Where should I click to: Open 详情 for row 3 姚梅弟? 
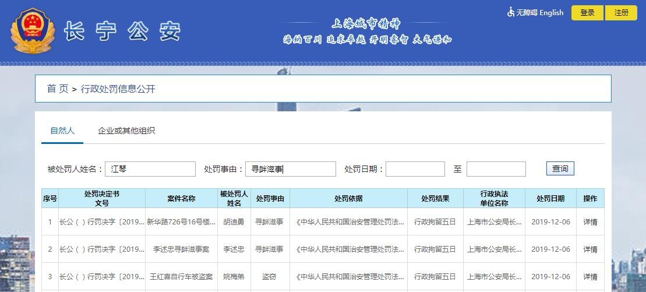pos(590,276)
